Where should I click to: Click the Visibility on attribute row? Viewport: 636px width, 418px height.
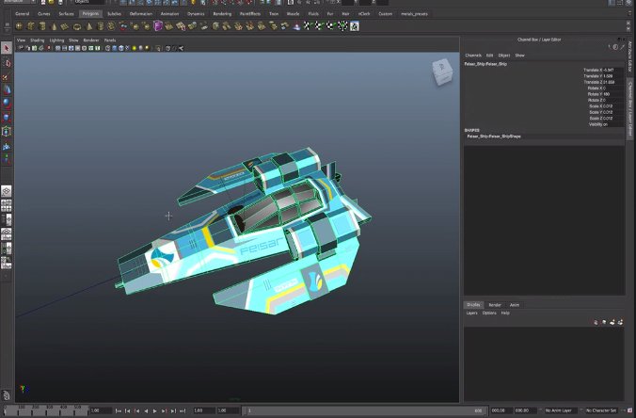(x=598, y=124)
